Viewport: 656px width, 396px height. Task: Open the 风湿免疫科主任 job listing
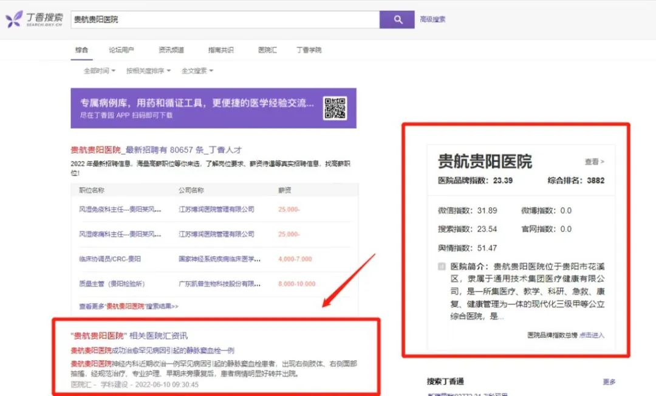(120, 209)
